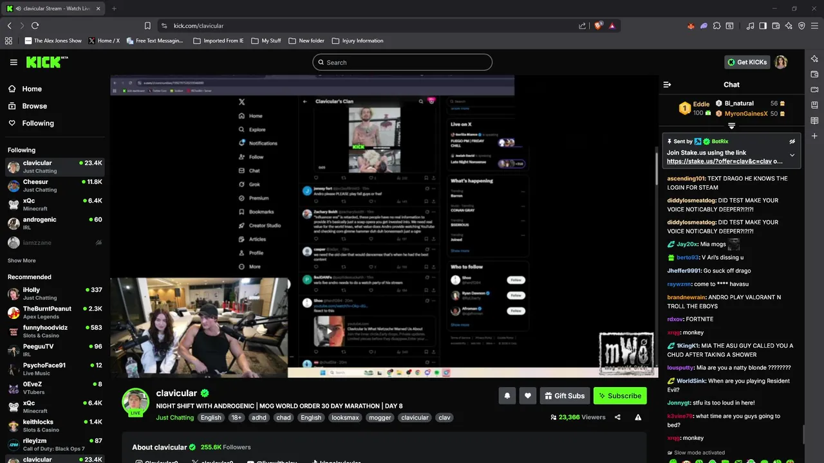Open Brave Shields lion icon
The height and width of the screenshot is (463, 824).
pos(598,26)
